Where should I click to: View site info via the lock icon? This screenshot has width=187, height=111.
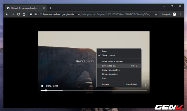pos(31,14)
